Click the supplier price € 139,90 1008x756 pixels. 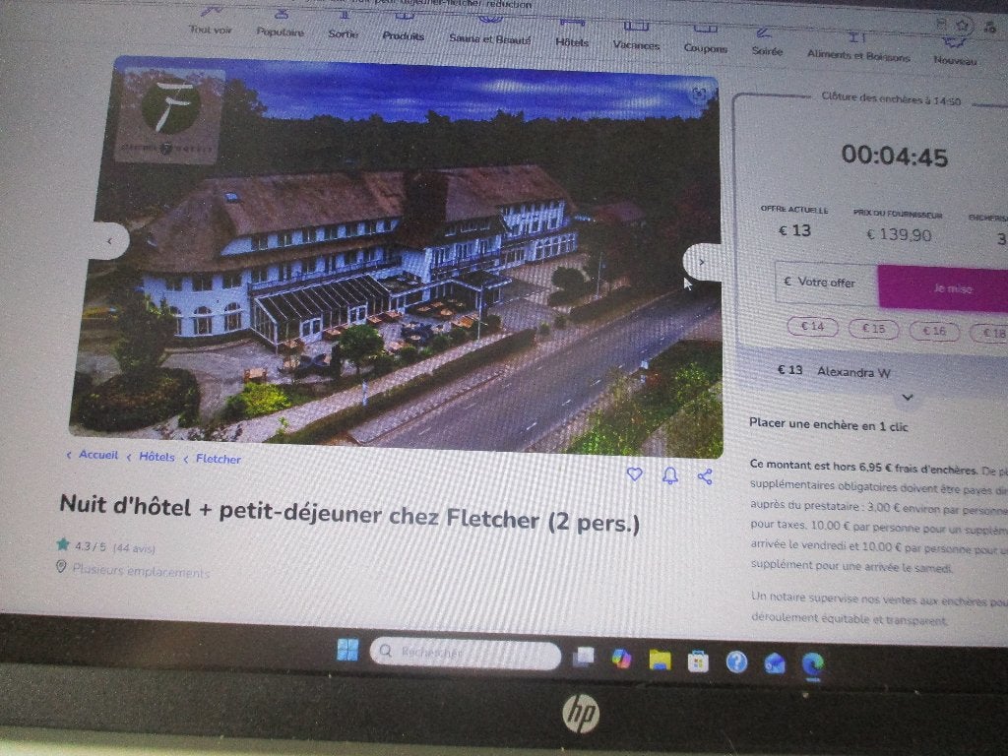[x=898, y=234]
